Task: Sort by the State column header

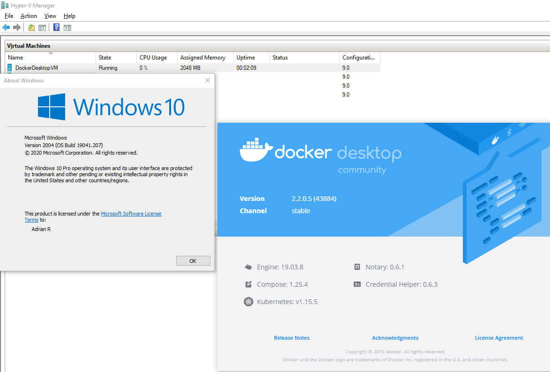Action: click(116, 58)
